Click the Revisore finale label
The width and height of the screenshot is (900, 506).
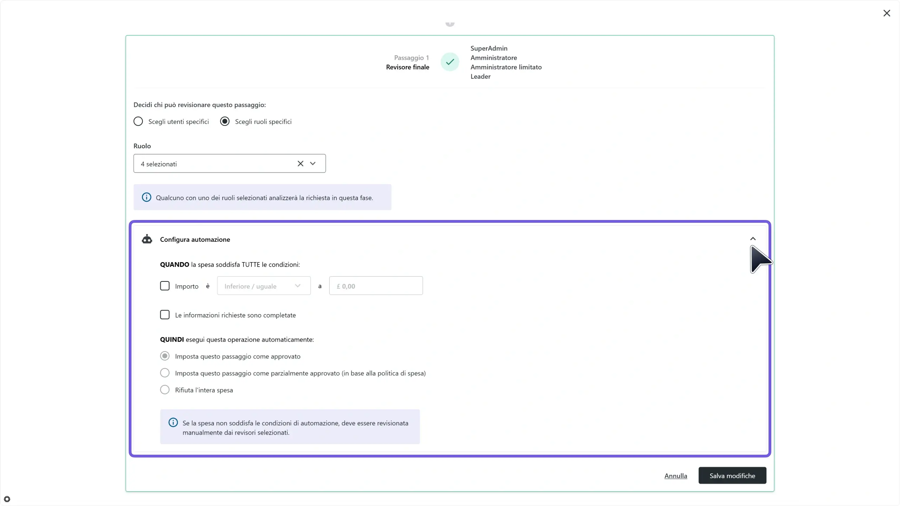(407, 67)
